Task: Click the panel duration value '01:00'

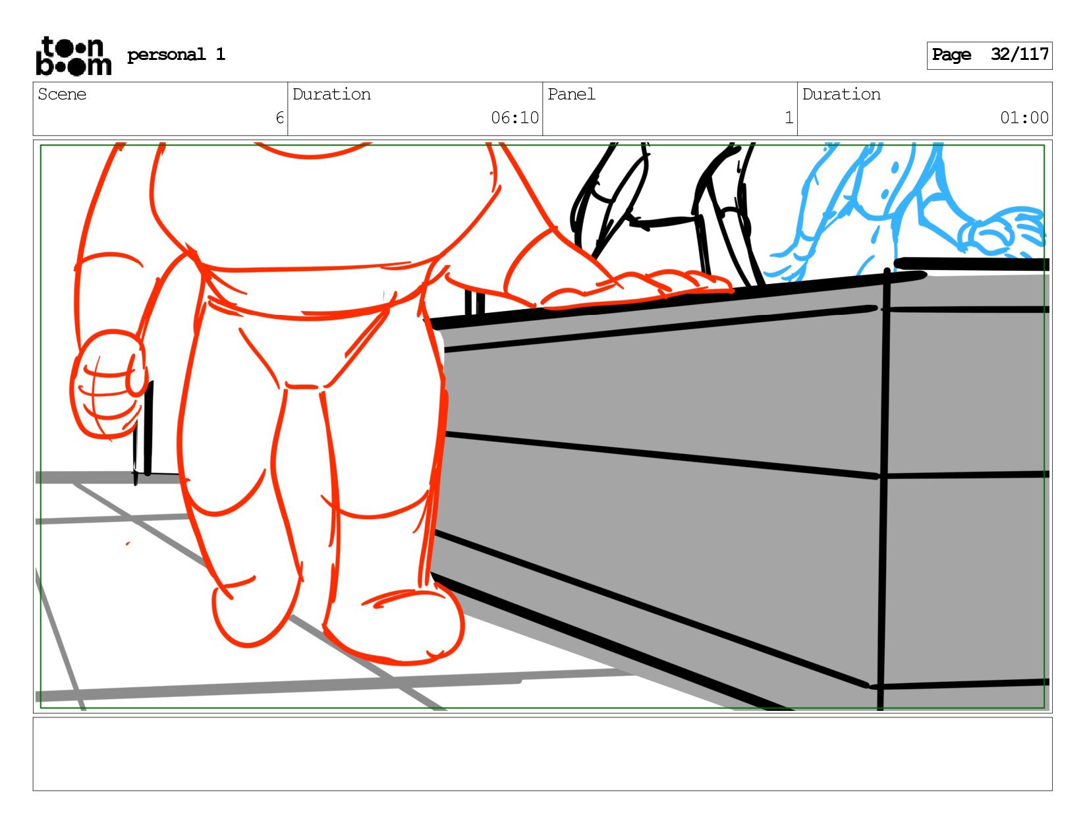Action: click(x=1024, y=118)
